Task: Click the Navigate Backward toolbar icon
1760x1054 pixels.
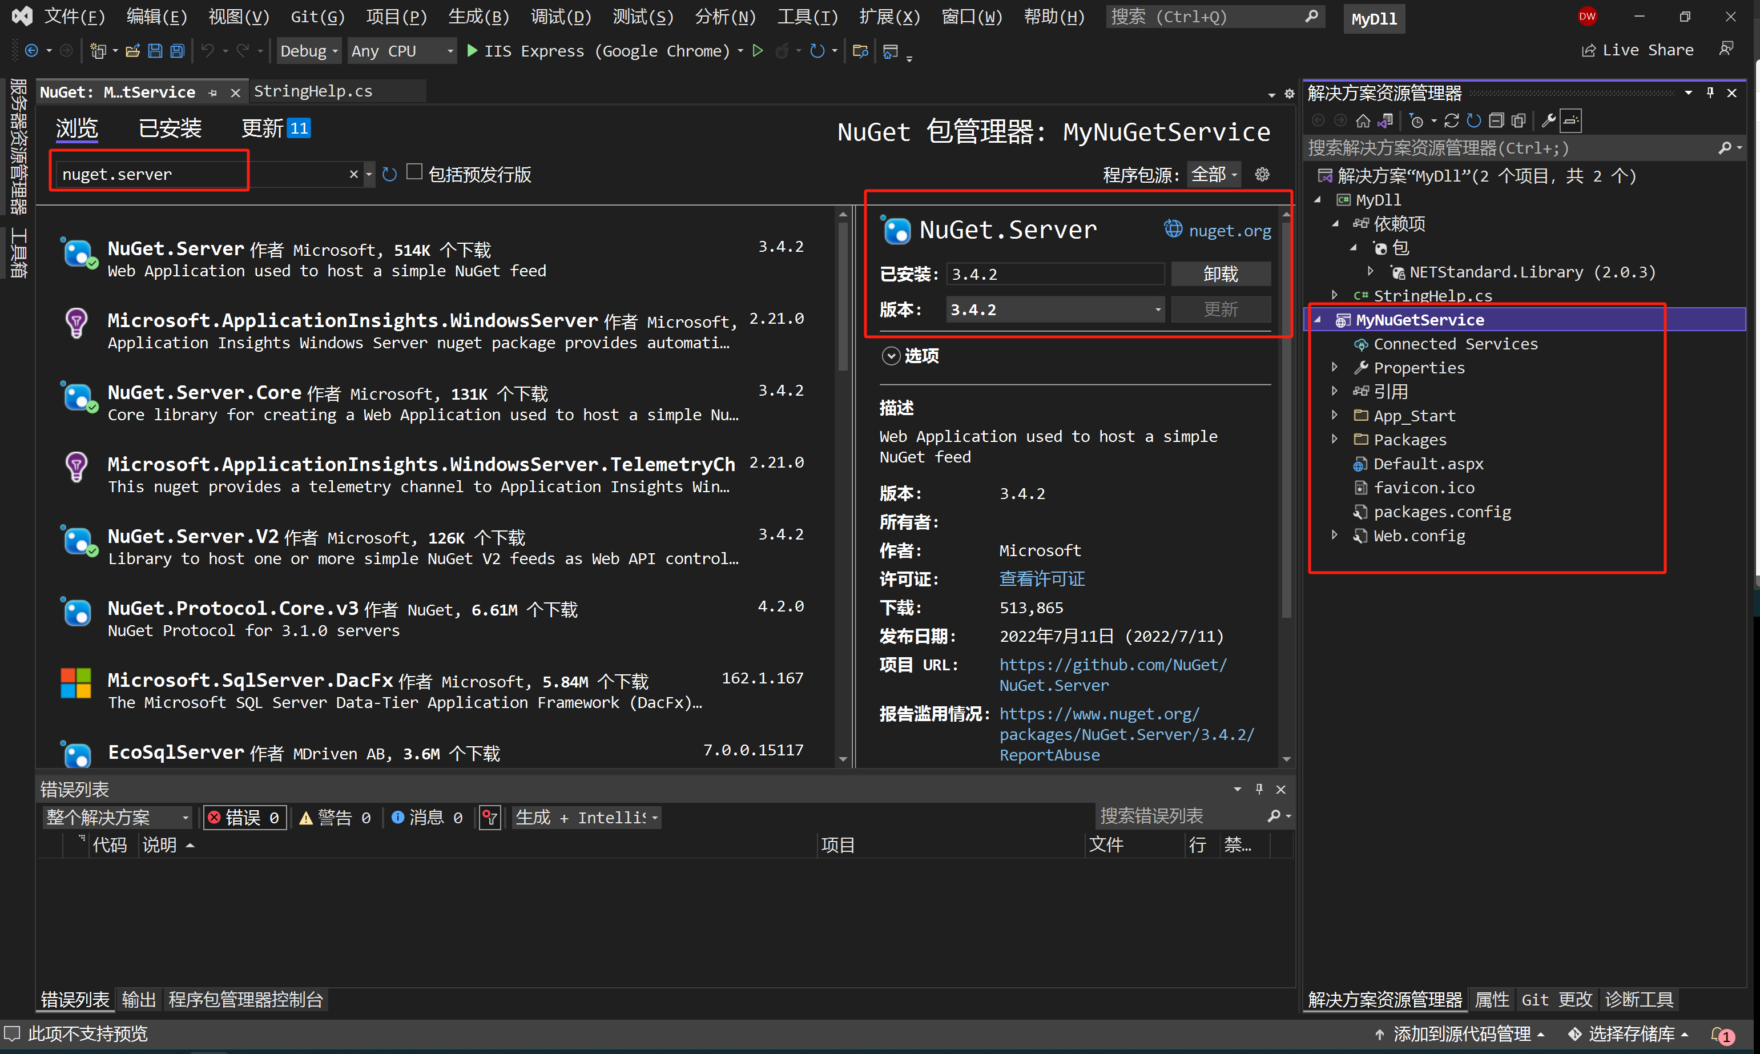Action: click(31, 50)
